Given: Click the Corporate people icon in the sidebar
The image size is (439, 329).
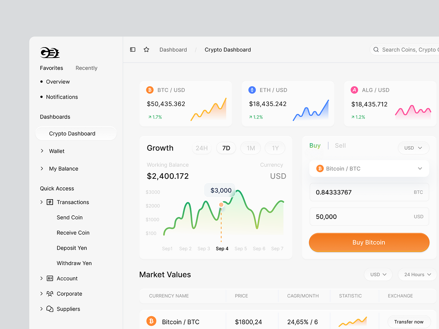Looking at the screenshot, I should click(x=49, y=294).
